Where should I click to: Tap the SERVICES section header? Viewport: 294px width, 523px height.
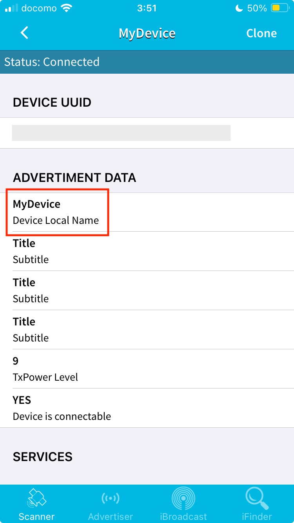(43, 457)
